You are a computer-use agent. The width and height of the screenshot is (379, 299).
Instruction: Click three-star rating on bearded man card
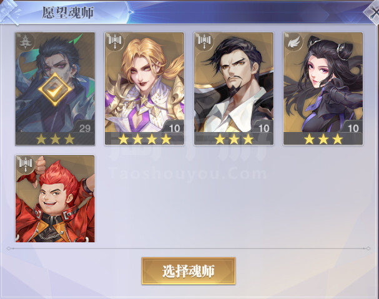tap(234, 139)
